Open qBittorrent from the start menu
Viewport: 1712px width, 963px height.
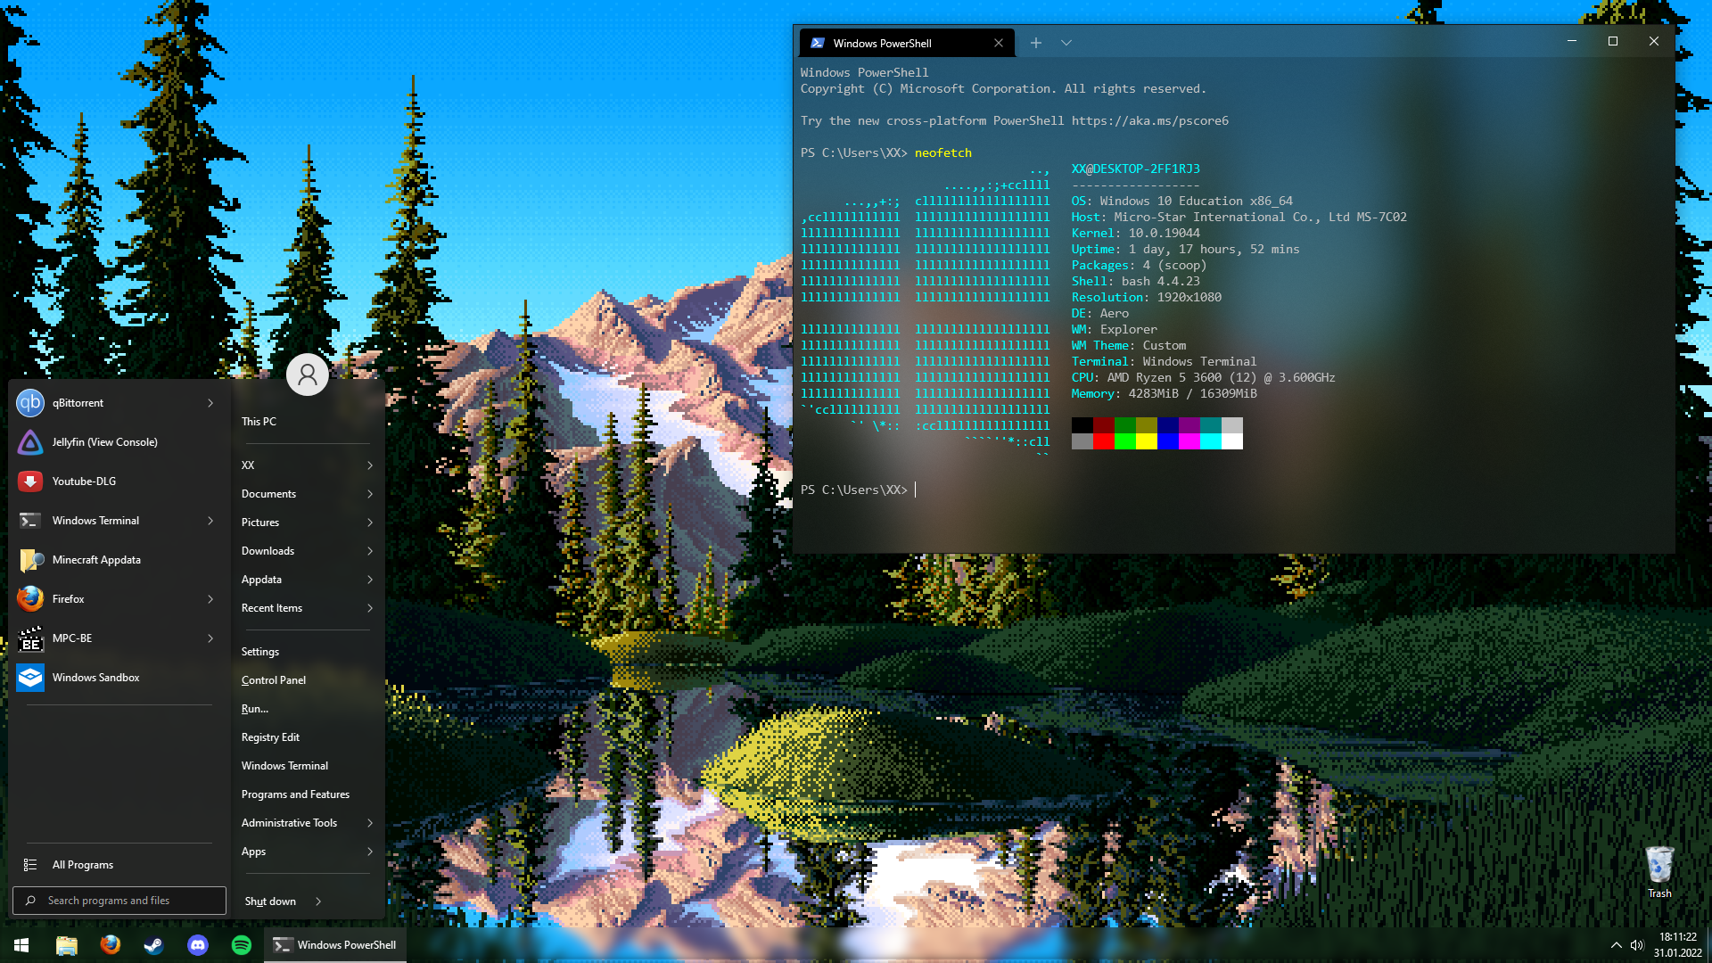point(78,403)
